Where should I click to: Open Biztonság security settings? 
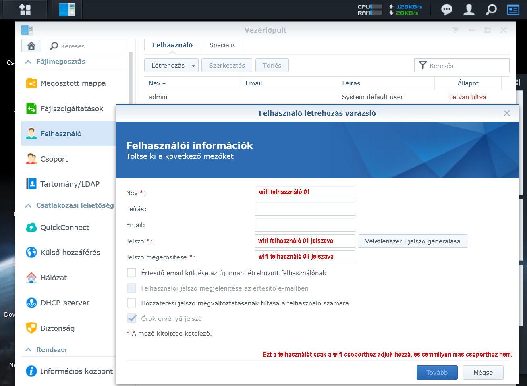click(57, 328)
